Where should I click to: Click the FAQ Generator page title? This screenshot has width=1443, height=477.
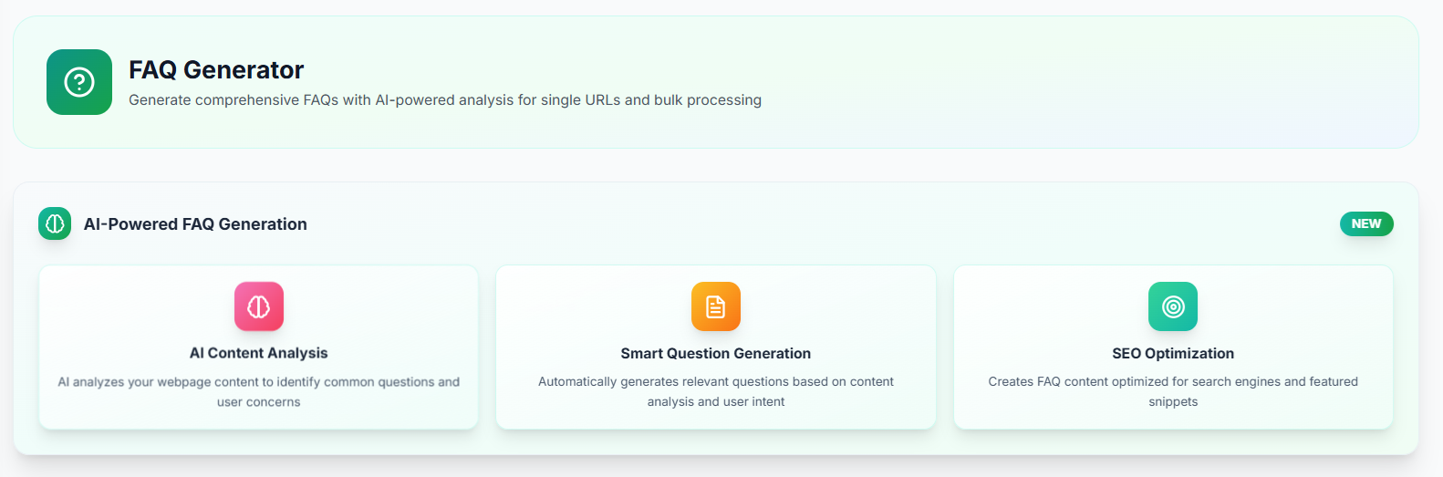(216, 70)
